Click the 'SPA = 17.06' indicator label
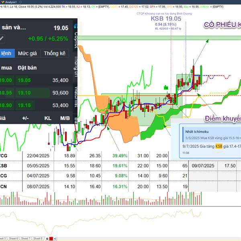241x241 pixels. [x=157, y=7]
